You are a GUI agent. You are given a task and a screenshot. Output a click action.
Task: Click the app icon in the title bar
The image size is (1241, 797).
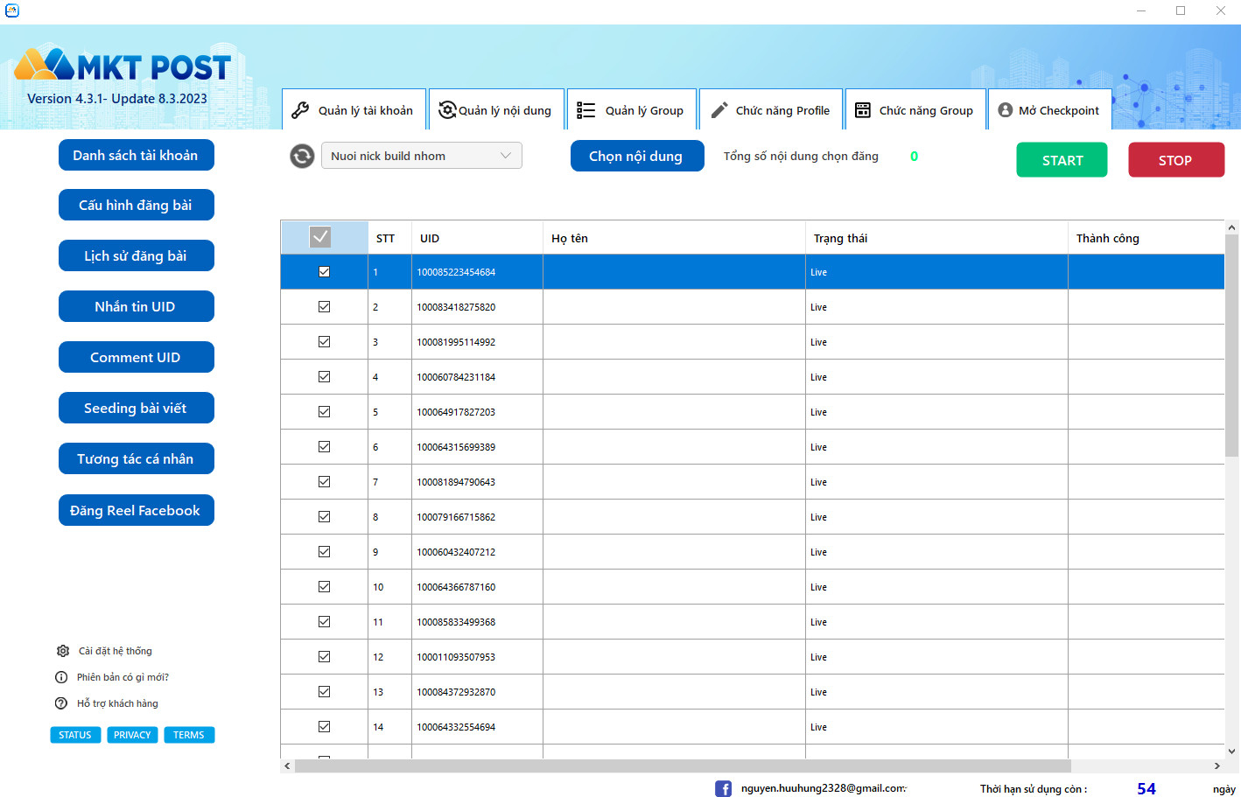pos(11,10)
